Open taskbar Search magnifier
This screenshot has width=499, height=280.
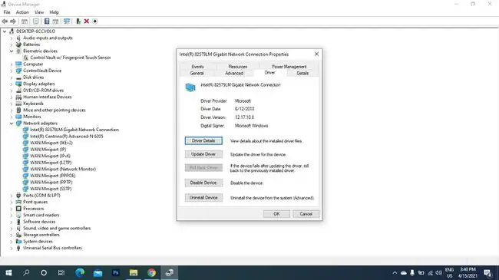click(26, 272)
